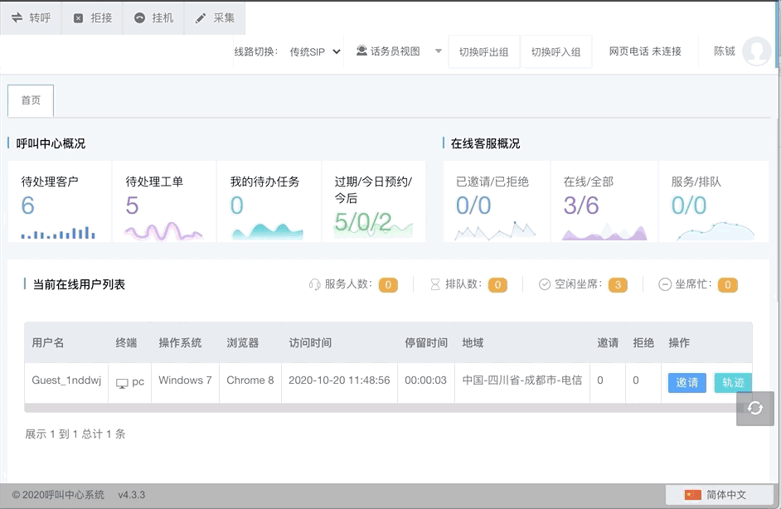Click the 已邀请/已拒绝 value 0/0
The height and width of the screenshot is (509, 781).
coord(473,206)
